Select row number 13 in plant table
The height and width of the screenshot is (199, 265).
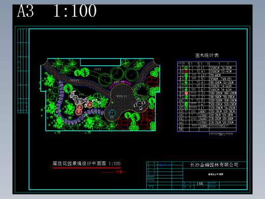[180, 111]
